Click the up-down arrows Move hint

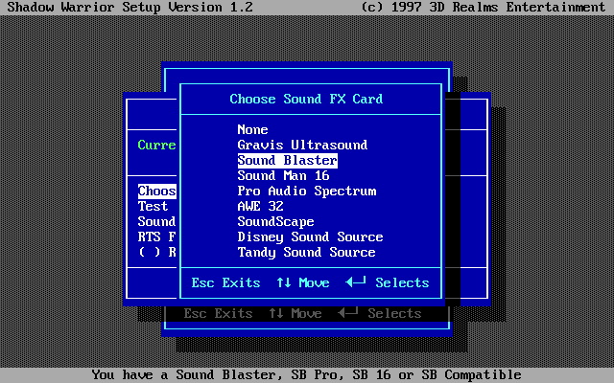tap(303, 282)
